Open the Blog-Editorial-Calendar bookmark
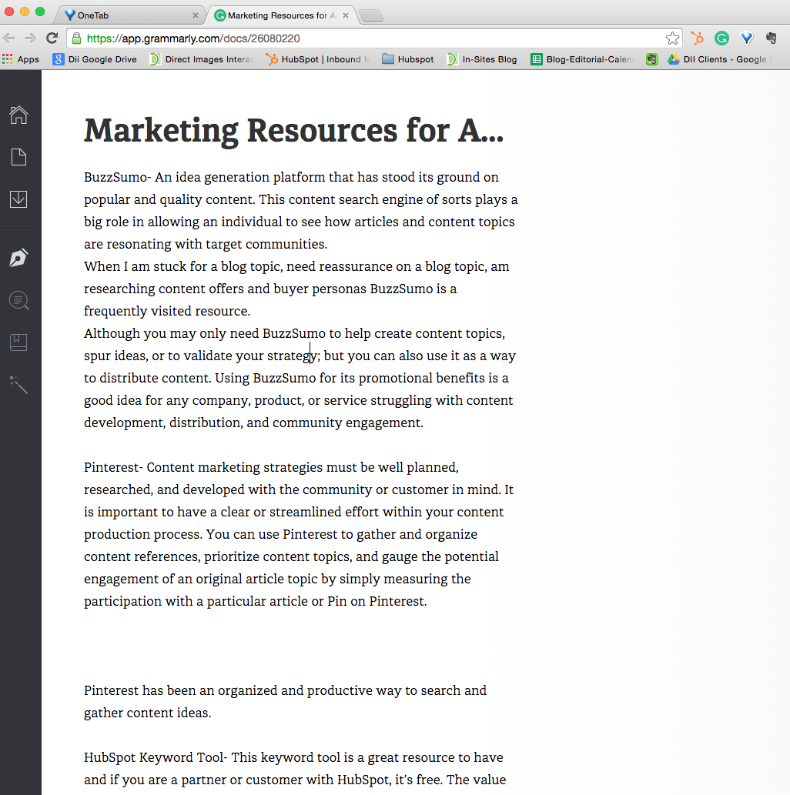This screenshot has height=795, width=790. tap(582, 59)
